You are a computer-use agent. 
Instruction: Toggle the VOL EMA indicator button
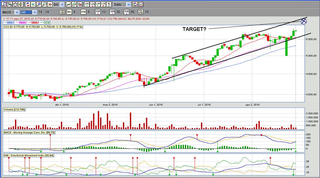tap(141, 12)
